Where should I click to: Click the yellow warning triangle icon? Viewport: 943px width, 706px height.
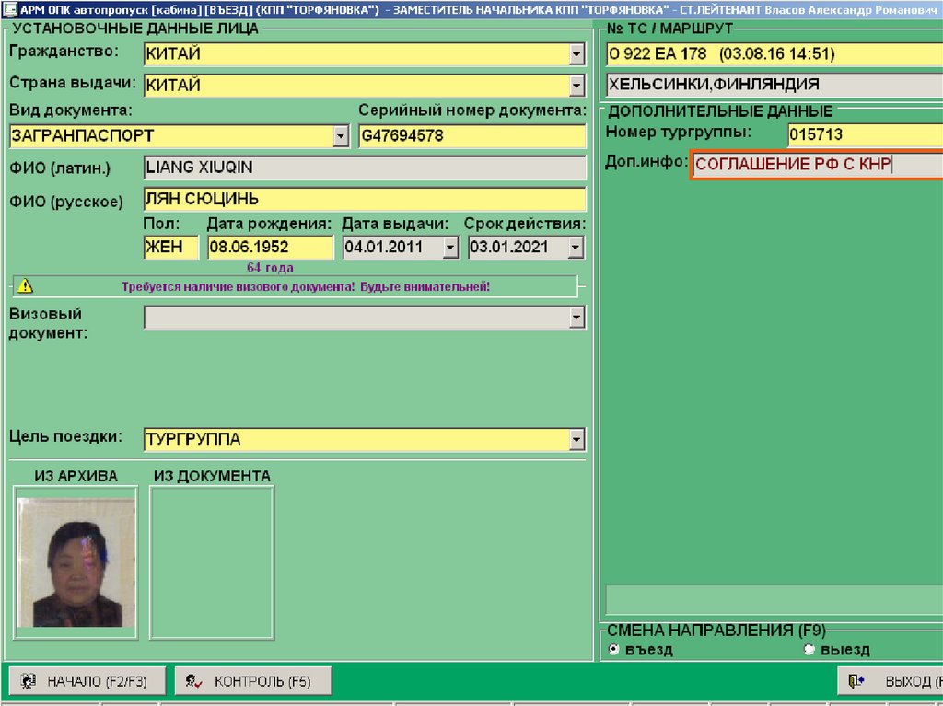pos(23,286)
